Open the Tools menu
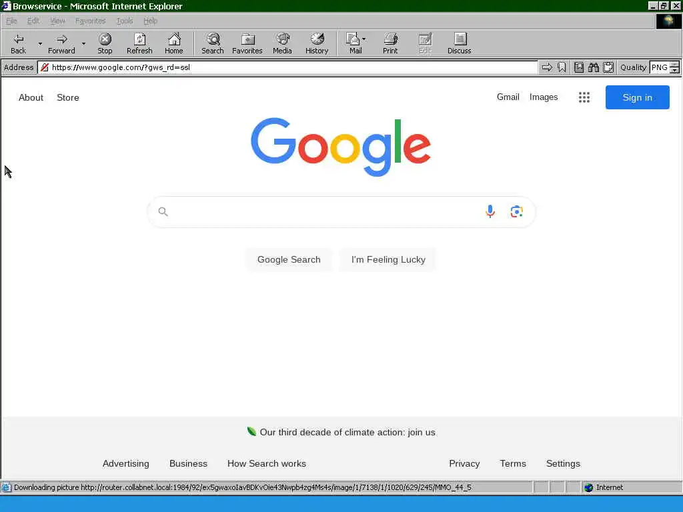This screenshot has width=683, height=512. click(x=125, y=21)
